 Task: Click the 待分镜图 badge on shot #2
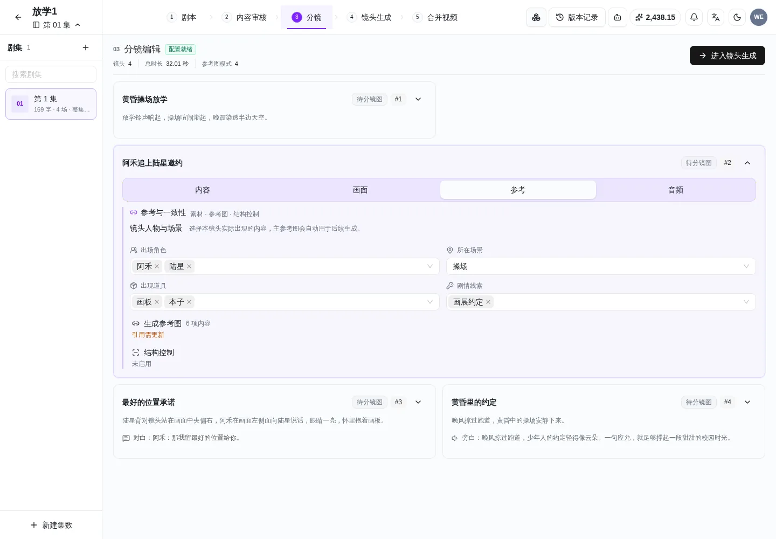699,163
